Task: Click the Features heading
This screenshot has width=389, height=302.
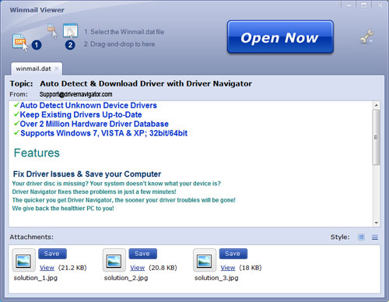Action: pyautogui.click(x=37, y=153)
